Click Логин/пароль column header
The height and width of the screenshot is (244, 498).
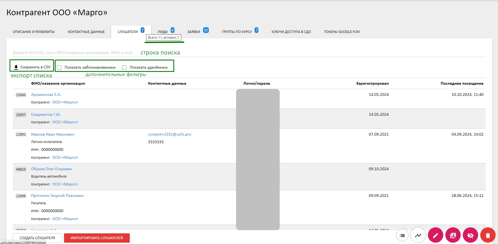click(257, 83)
